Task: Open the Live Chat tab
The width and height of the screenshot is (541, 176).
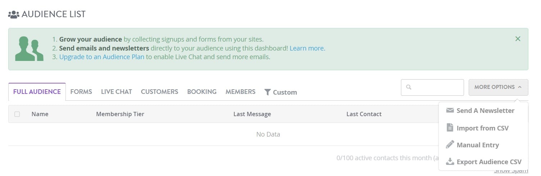Action: click(x=116, y=92)
